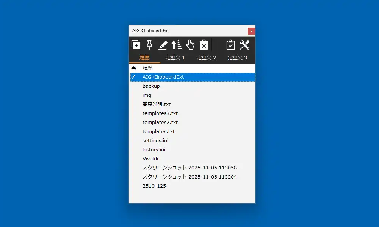Viewport: 379px width, 227px height.
Task: Select the 履歴 tab
Action: pyautogui.click(x=144, y=58)
